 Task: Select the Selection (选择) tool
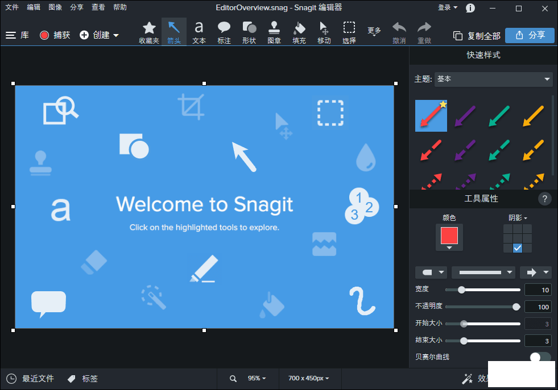click(x=349, y=33)
